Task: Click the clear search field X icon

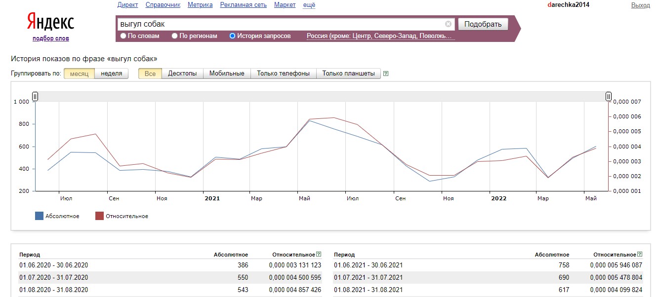Action: (448, 24)
